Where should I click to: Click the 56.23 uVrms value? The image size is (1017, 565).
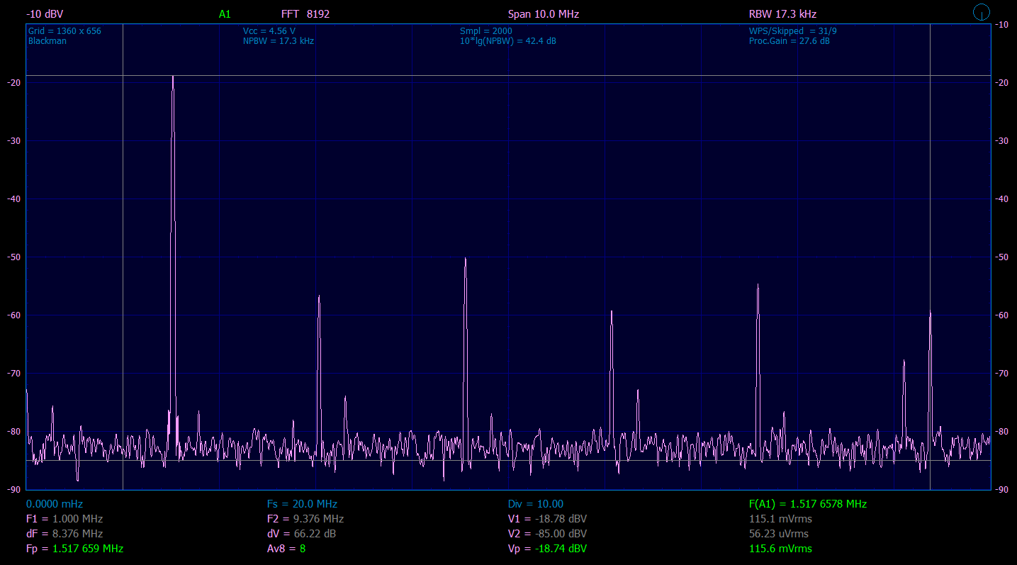point(778,534)
